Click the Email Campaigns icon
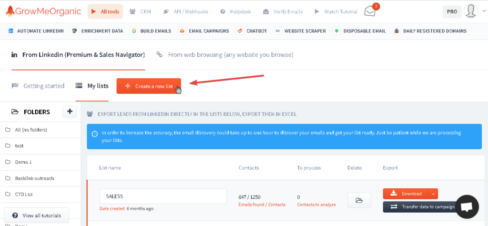The height and width of the screenshot is (226, 488). click(x=182, y=31)
